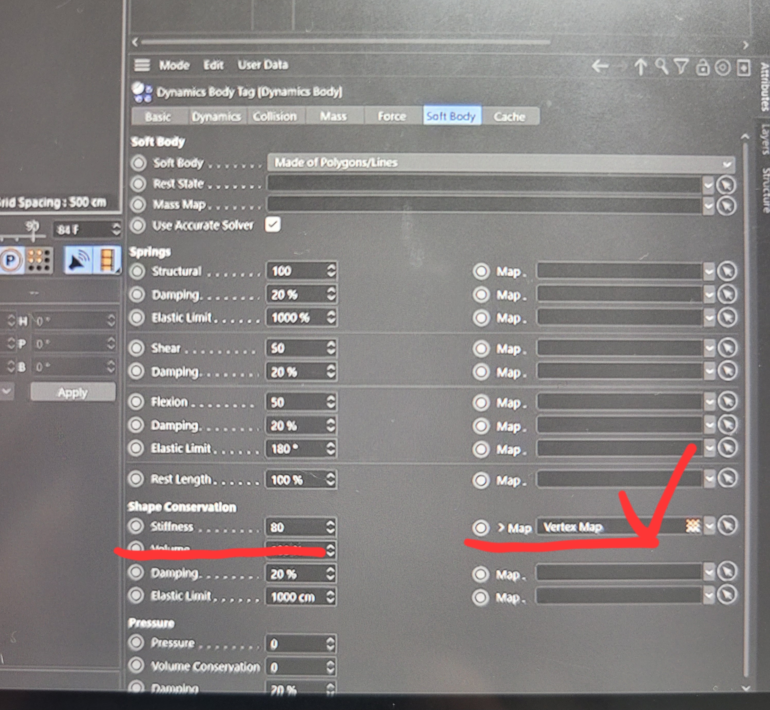
Task: Toggle the Shear keyframe dot
Action: click(136, 348)
